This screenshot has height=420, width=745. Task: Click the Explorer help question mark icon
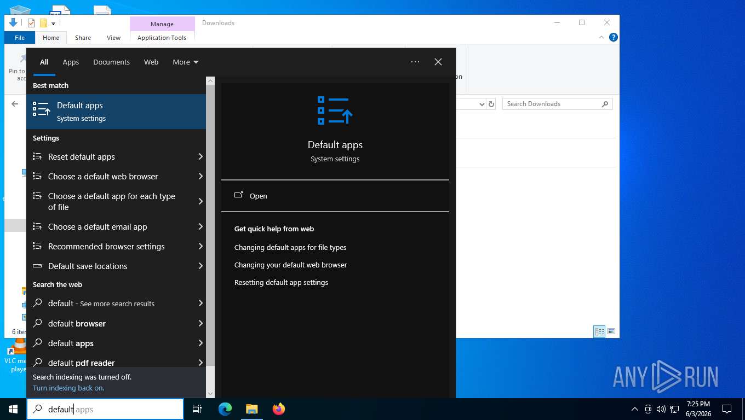[614, 37]
